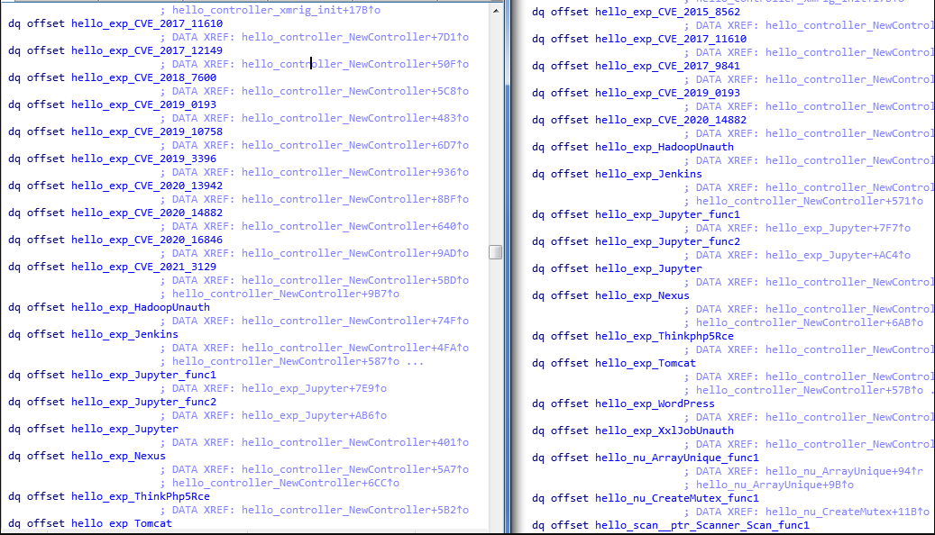This screenshot has width=935, height=535.
Task: Select hello_exp_Thinkphp5Rce in the right pane
Action: pyautogui.click(x=665, y=336)
